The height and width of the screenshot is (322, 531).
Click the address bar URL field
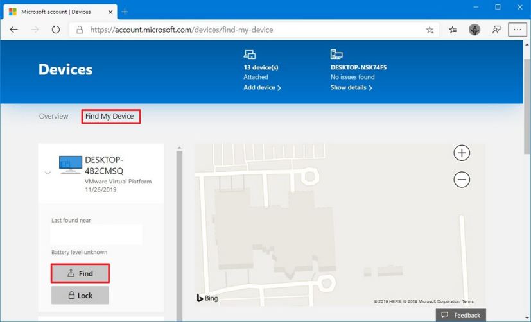tap(254, 30)
